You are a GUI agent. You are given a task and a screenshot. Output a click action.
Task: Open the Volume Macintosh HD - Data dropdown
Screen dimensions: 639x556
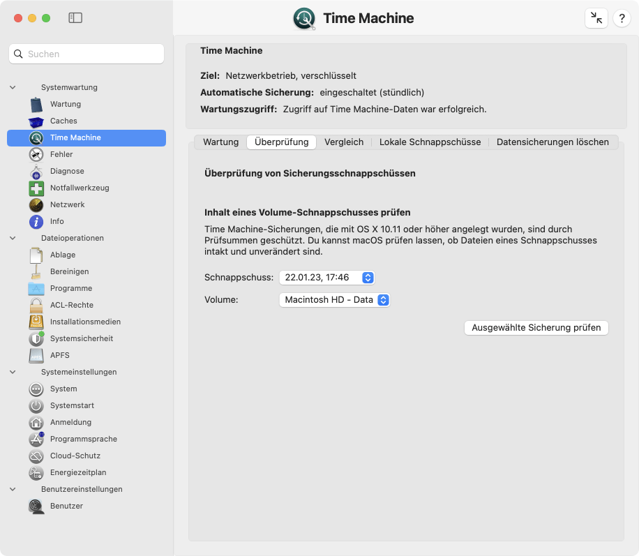[x=334, y=300]
